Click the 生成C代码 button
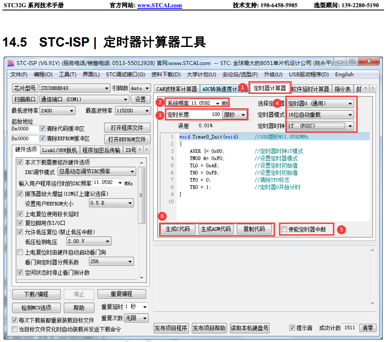386x342 pixels. tap(177, 229)
